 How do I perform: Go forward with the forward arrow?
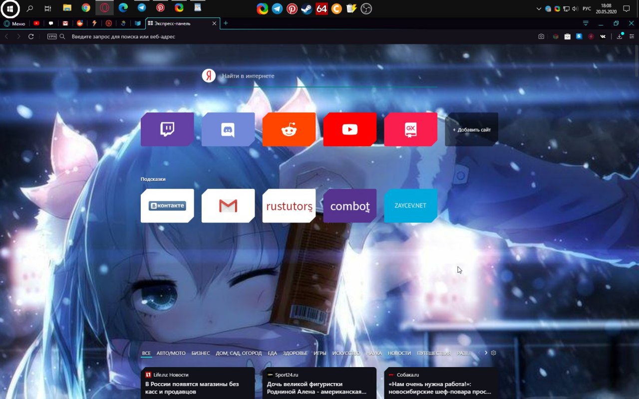coord(18,36)
